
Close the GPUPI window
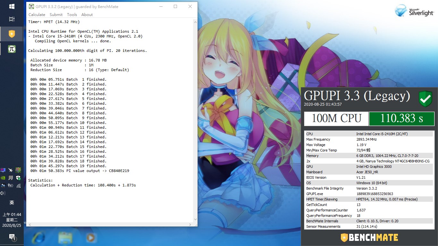(190, 6)
